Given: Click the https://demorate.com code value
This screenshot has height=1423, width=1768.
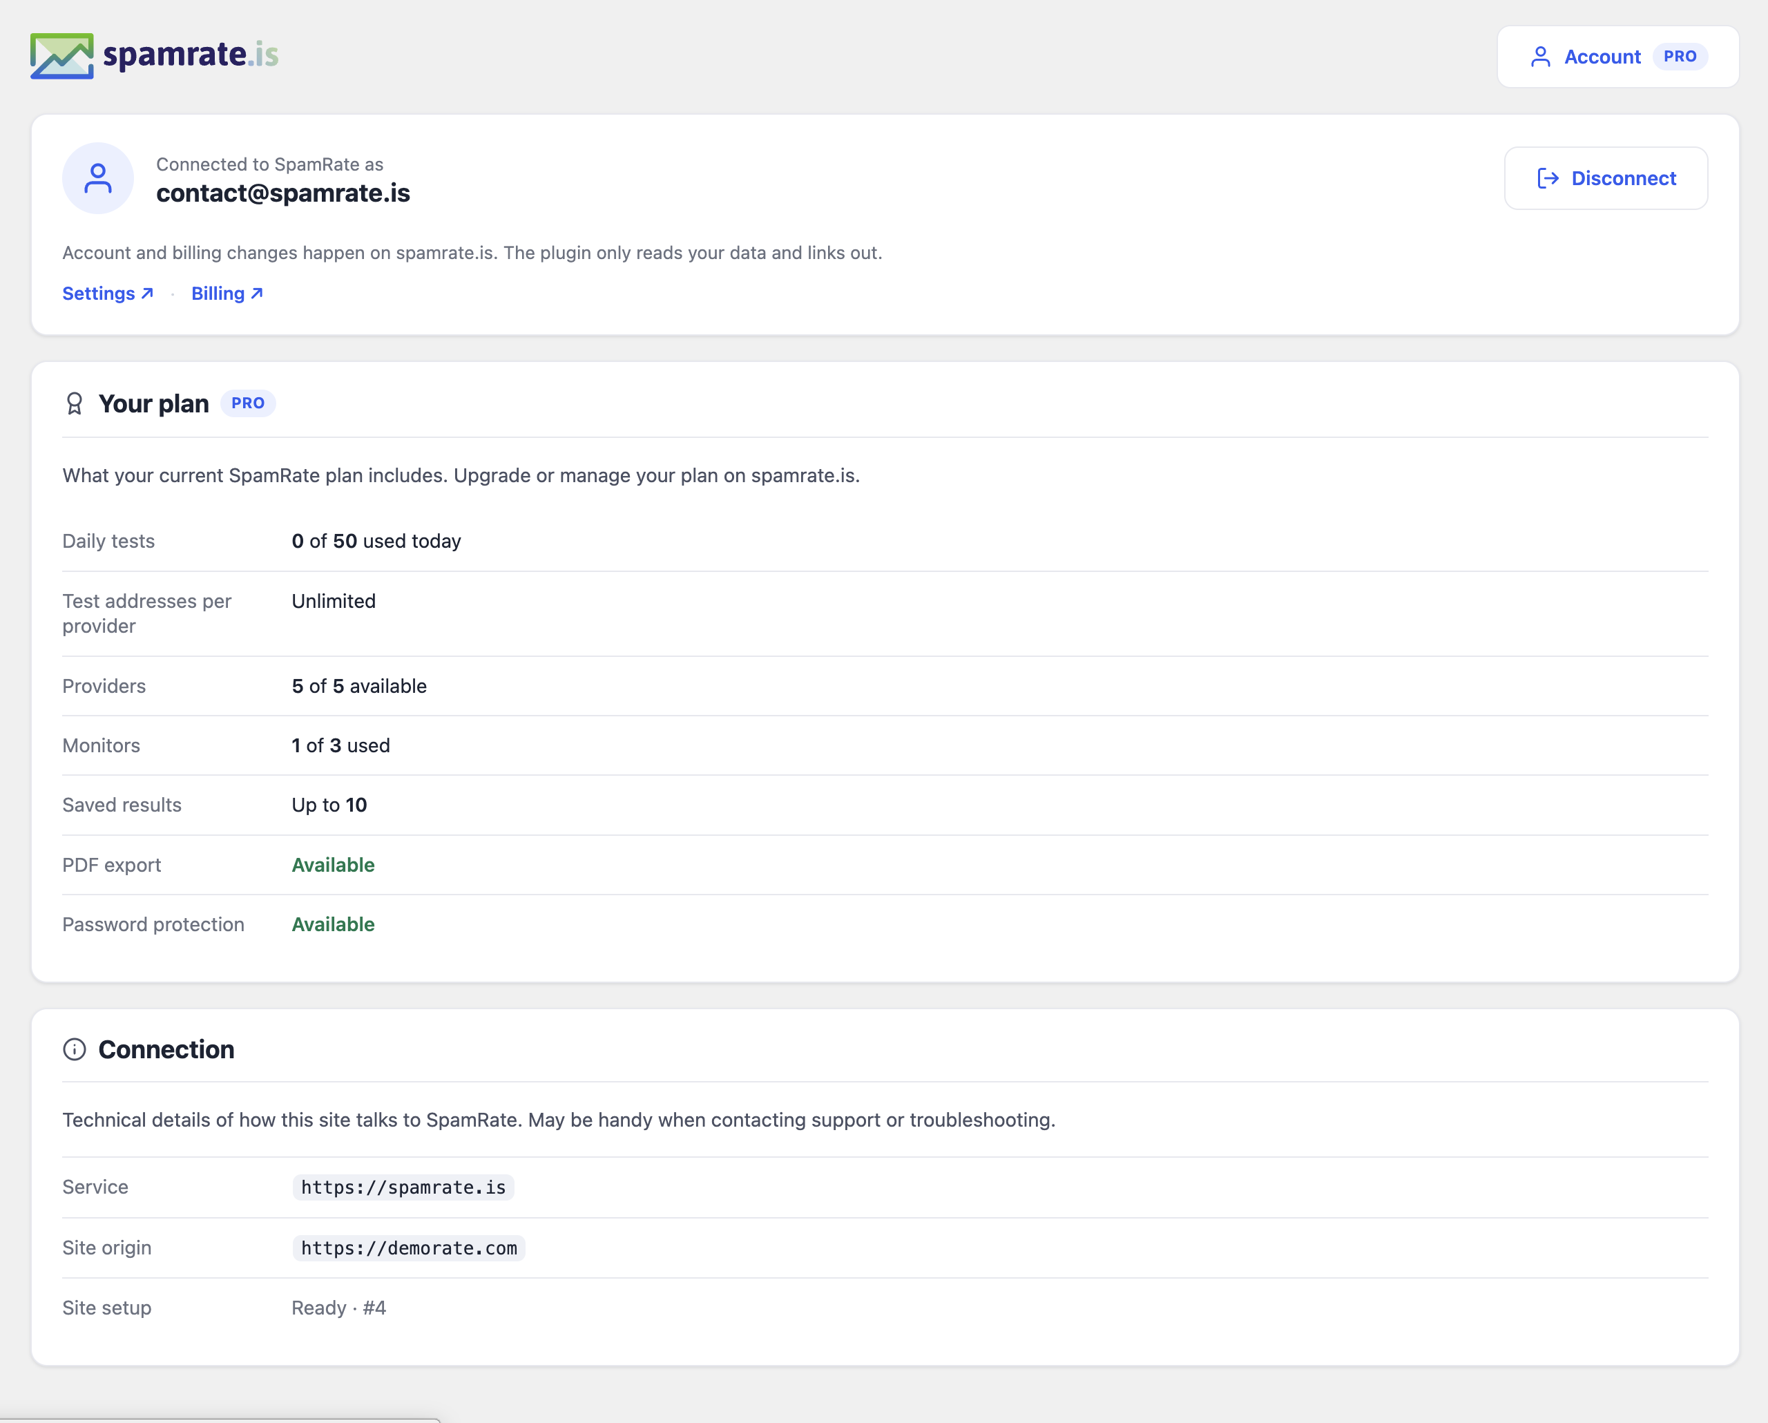Looking at the screenshot, I should click(410, 1248).
